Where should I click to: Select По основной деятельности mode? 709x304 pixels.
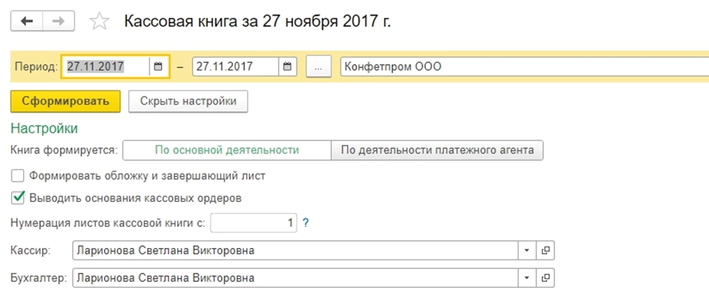click(227, 150)
